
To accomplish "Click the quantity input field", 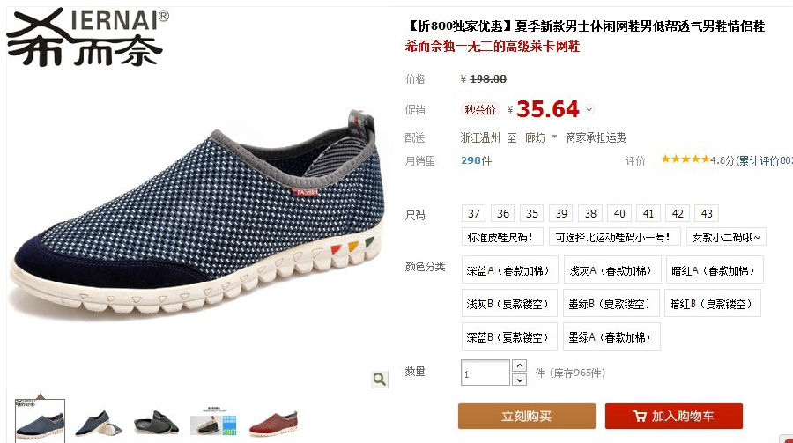I will pyautogui.click(x=485, y=373).
